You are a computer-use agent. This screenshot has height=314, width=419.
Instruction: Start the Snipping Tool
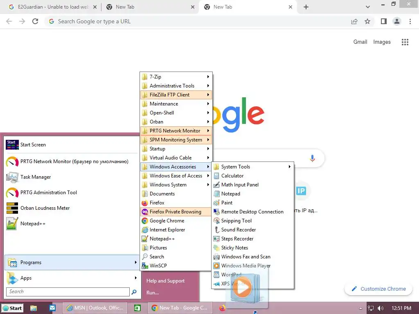pos(252,220)
